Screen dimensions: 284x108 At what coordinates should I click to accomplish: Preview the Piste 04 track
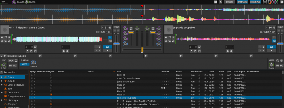point(34,85)
